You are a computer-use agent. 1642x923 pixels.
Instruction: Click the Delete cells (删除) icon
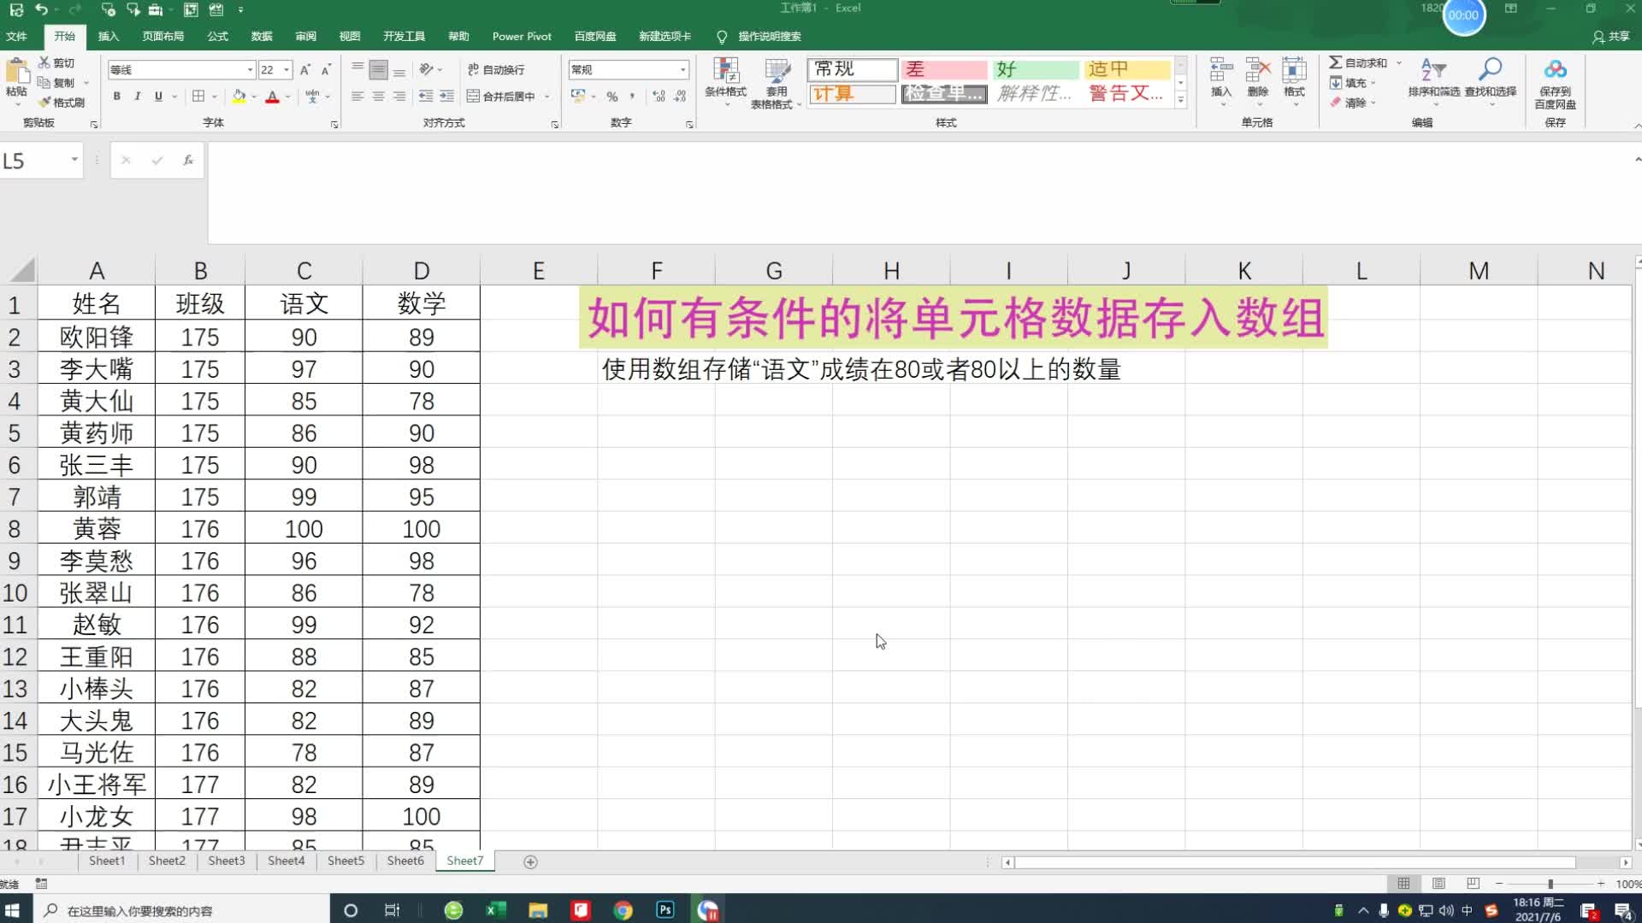(1258, 70)
